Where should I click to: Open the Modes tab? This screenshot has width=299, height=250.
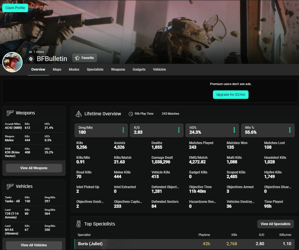pyautogui.click(x=74, y=69)
